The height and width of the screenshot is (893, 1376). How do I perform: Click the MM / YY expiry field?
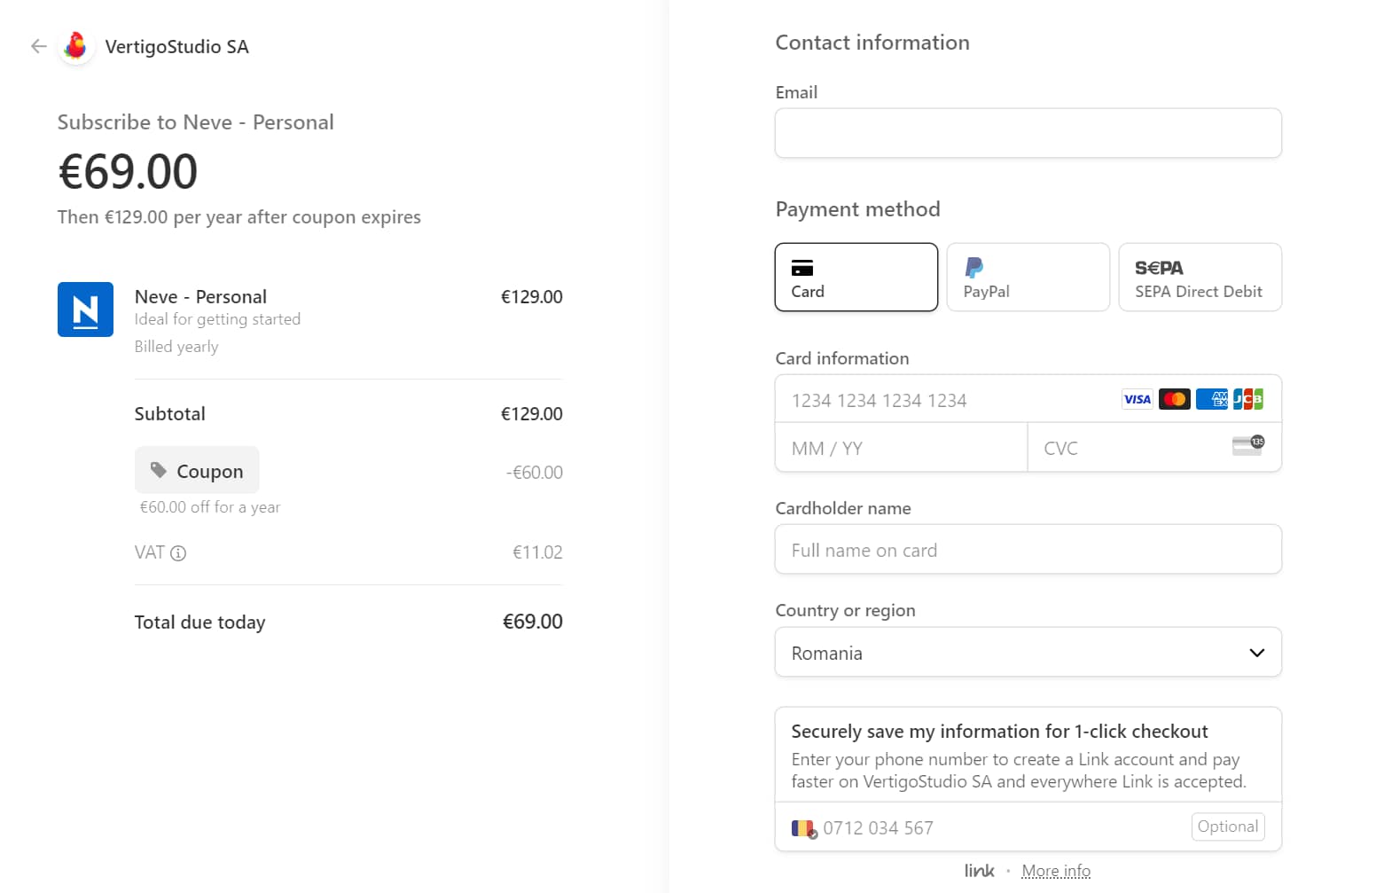click(x=900, y=449)
